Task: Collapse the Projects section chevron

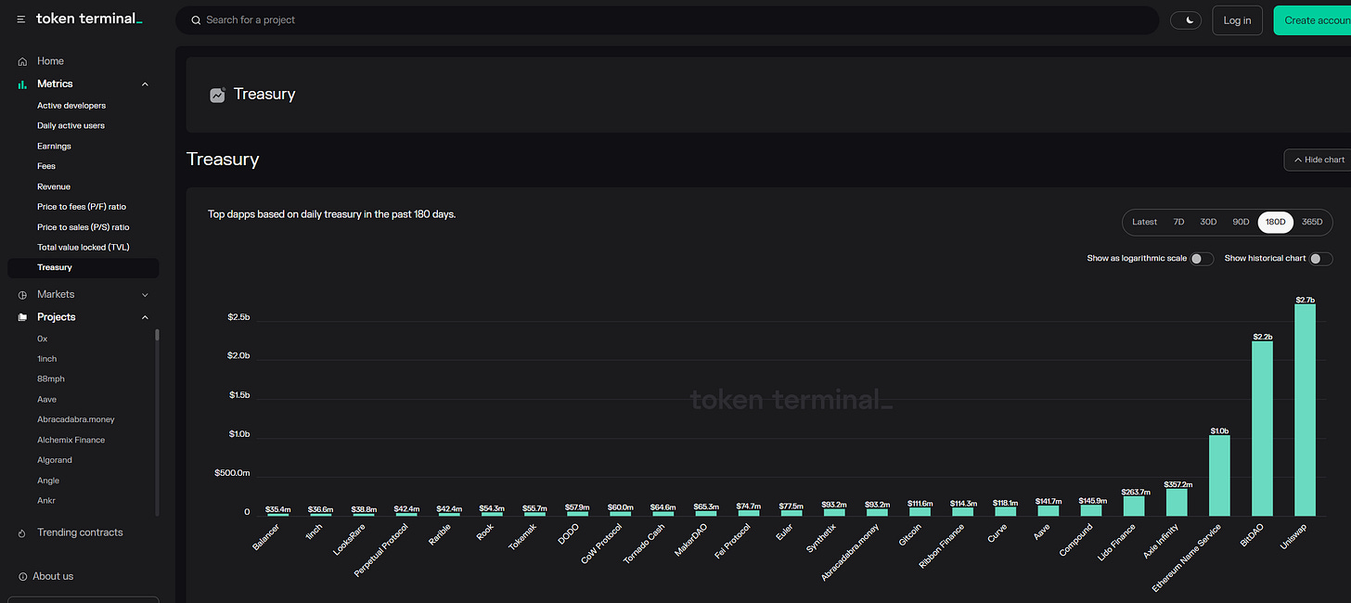Action: 145,317
